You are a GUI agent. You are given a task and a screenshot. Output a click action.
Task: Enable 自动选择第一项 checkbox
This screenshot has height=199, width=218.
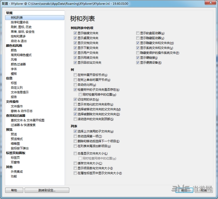point(75,136)
